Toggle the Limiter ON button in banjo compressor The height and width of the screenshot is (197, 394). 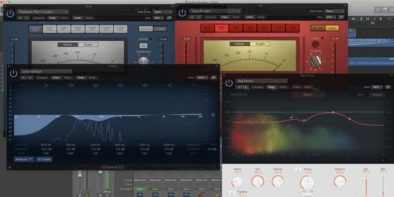[x=143, y=46]
